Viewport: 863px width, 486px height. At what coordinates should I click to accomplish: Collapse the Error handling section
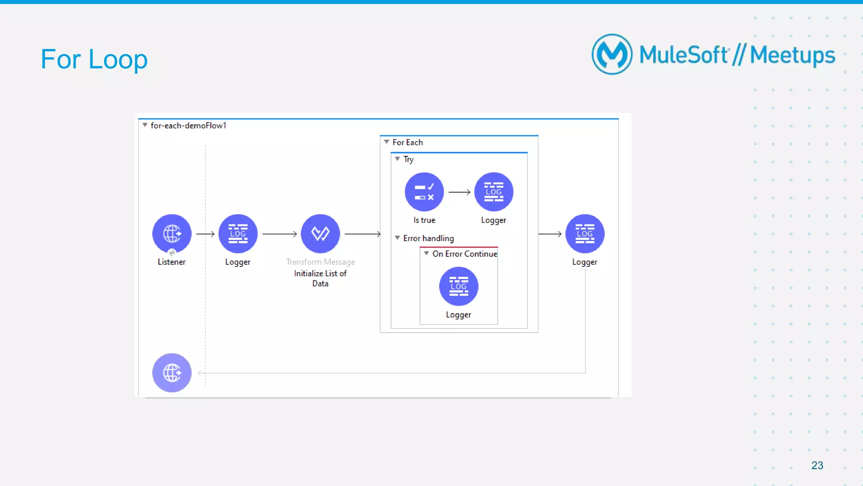click(x=397, y=238)
